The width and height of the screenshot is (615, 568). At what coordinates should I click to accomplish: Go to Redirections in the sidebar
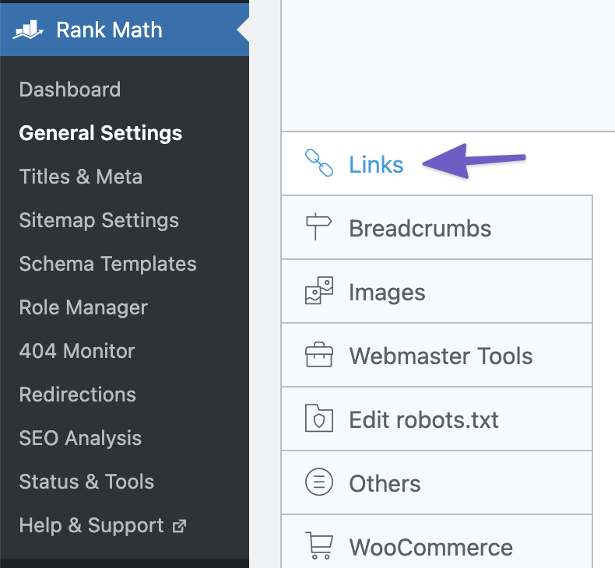pos(78,394)
